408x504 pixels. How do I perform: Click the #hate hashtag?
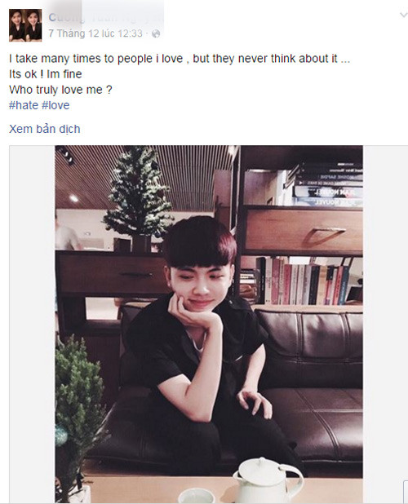click(24, 105)
